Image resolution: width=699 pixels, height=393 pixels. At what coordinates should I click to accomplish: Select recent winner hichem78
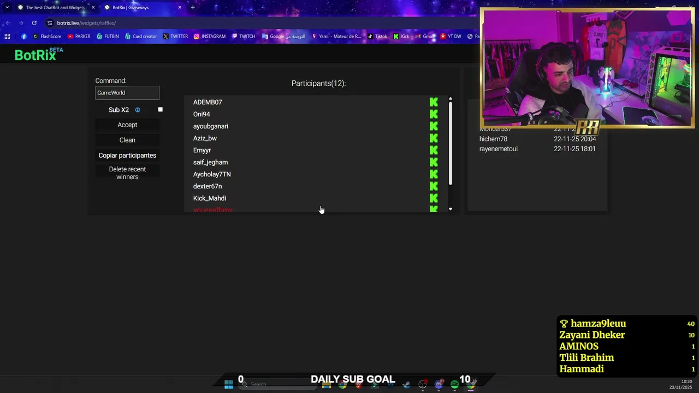tap(493, 139)
